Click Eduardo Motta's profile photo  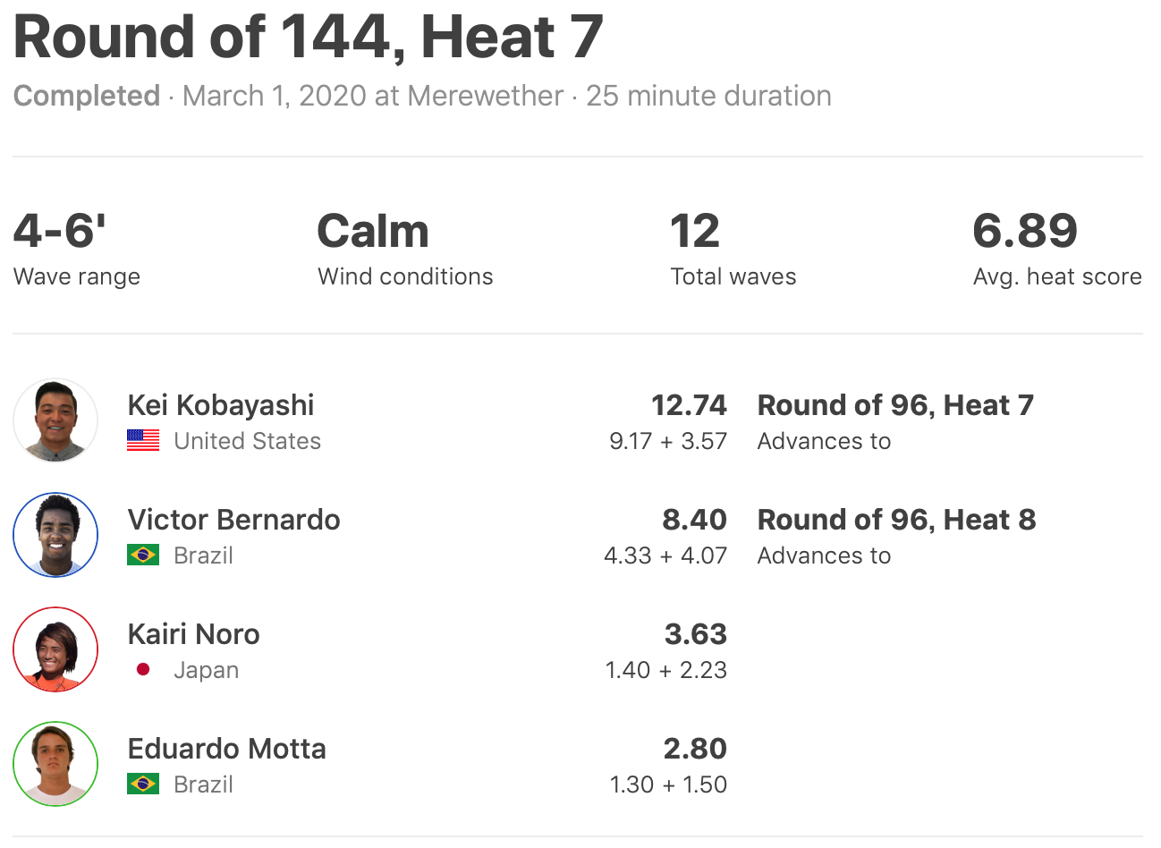[55, 764]
